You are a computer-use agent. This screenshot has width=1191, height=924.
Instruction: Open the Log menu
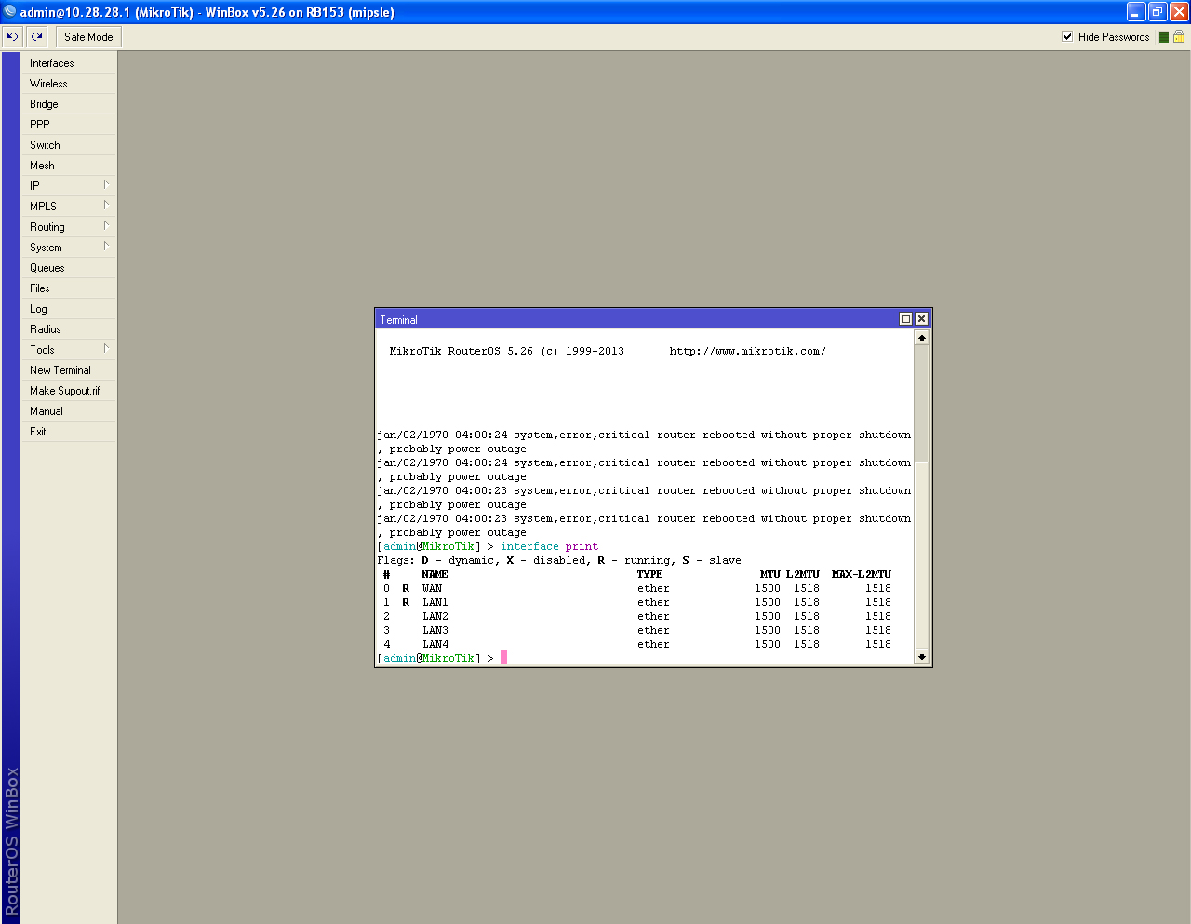point(69,309)
